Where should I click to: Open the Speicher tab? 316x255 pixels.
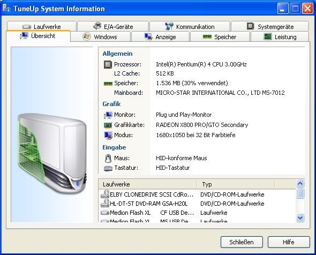coord(220,36)
